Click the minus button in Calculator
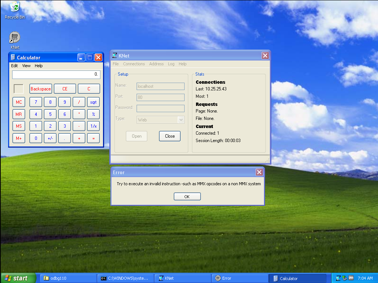Image resolution: width=378 pixels, height=283 pixels. tap(79, 126)
